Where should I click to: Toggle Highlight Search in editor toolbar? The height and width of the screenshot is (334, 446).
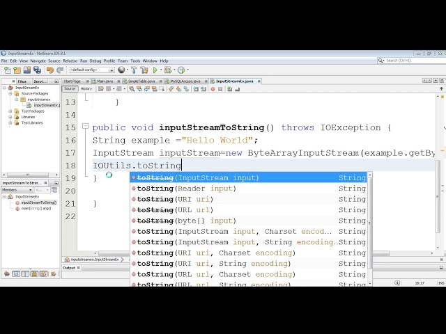[x=155, y=89]
